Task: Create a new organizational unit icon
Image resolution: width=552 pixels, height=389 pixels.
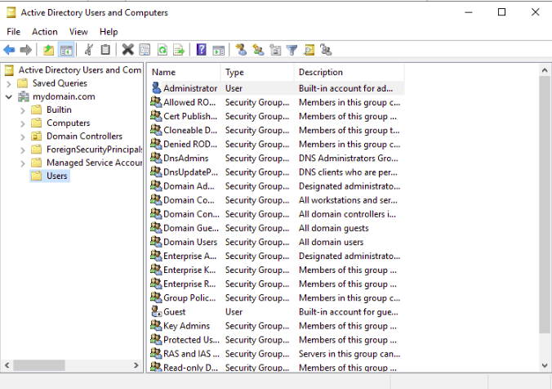Action: point(275,50)
